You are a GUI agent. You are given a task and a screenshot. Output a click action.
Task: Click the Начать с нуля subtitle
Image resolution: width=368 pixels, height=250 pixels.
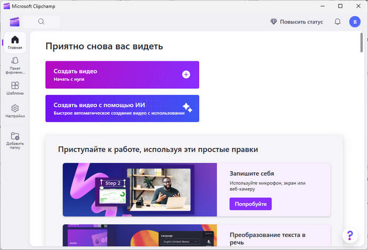click(x=69, y=79)
